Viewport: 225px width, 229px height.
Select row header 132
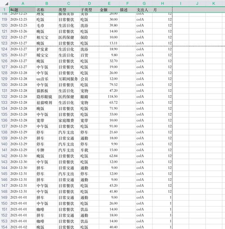click(x=4, y=97)
